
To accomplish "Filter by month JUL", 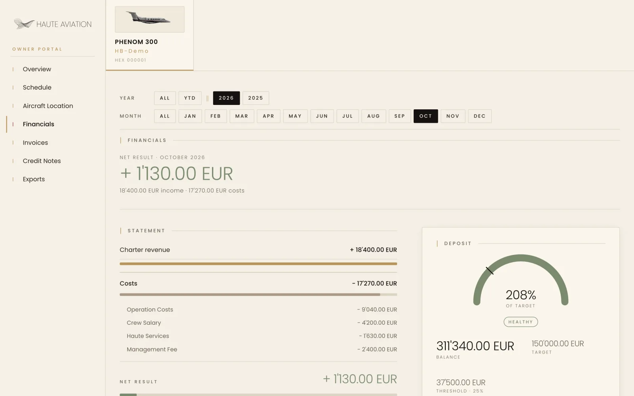I will click(348, 116).
